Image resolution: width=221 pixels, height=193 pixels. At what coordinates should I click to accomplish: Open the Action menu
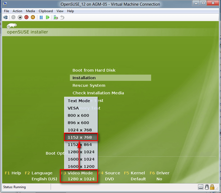[17, 11]
